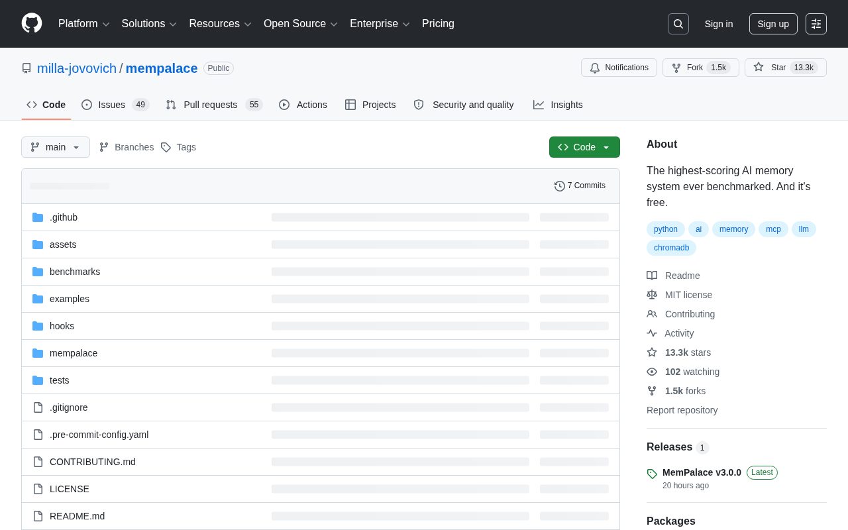Screen dimensions: 848x530
Task: Click the assets folder icon
Action: coord(38,244)
